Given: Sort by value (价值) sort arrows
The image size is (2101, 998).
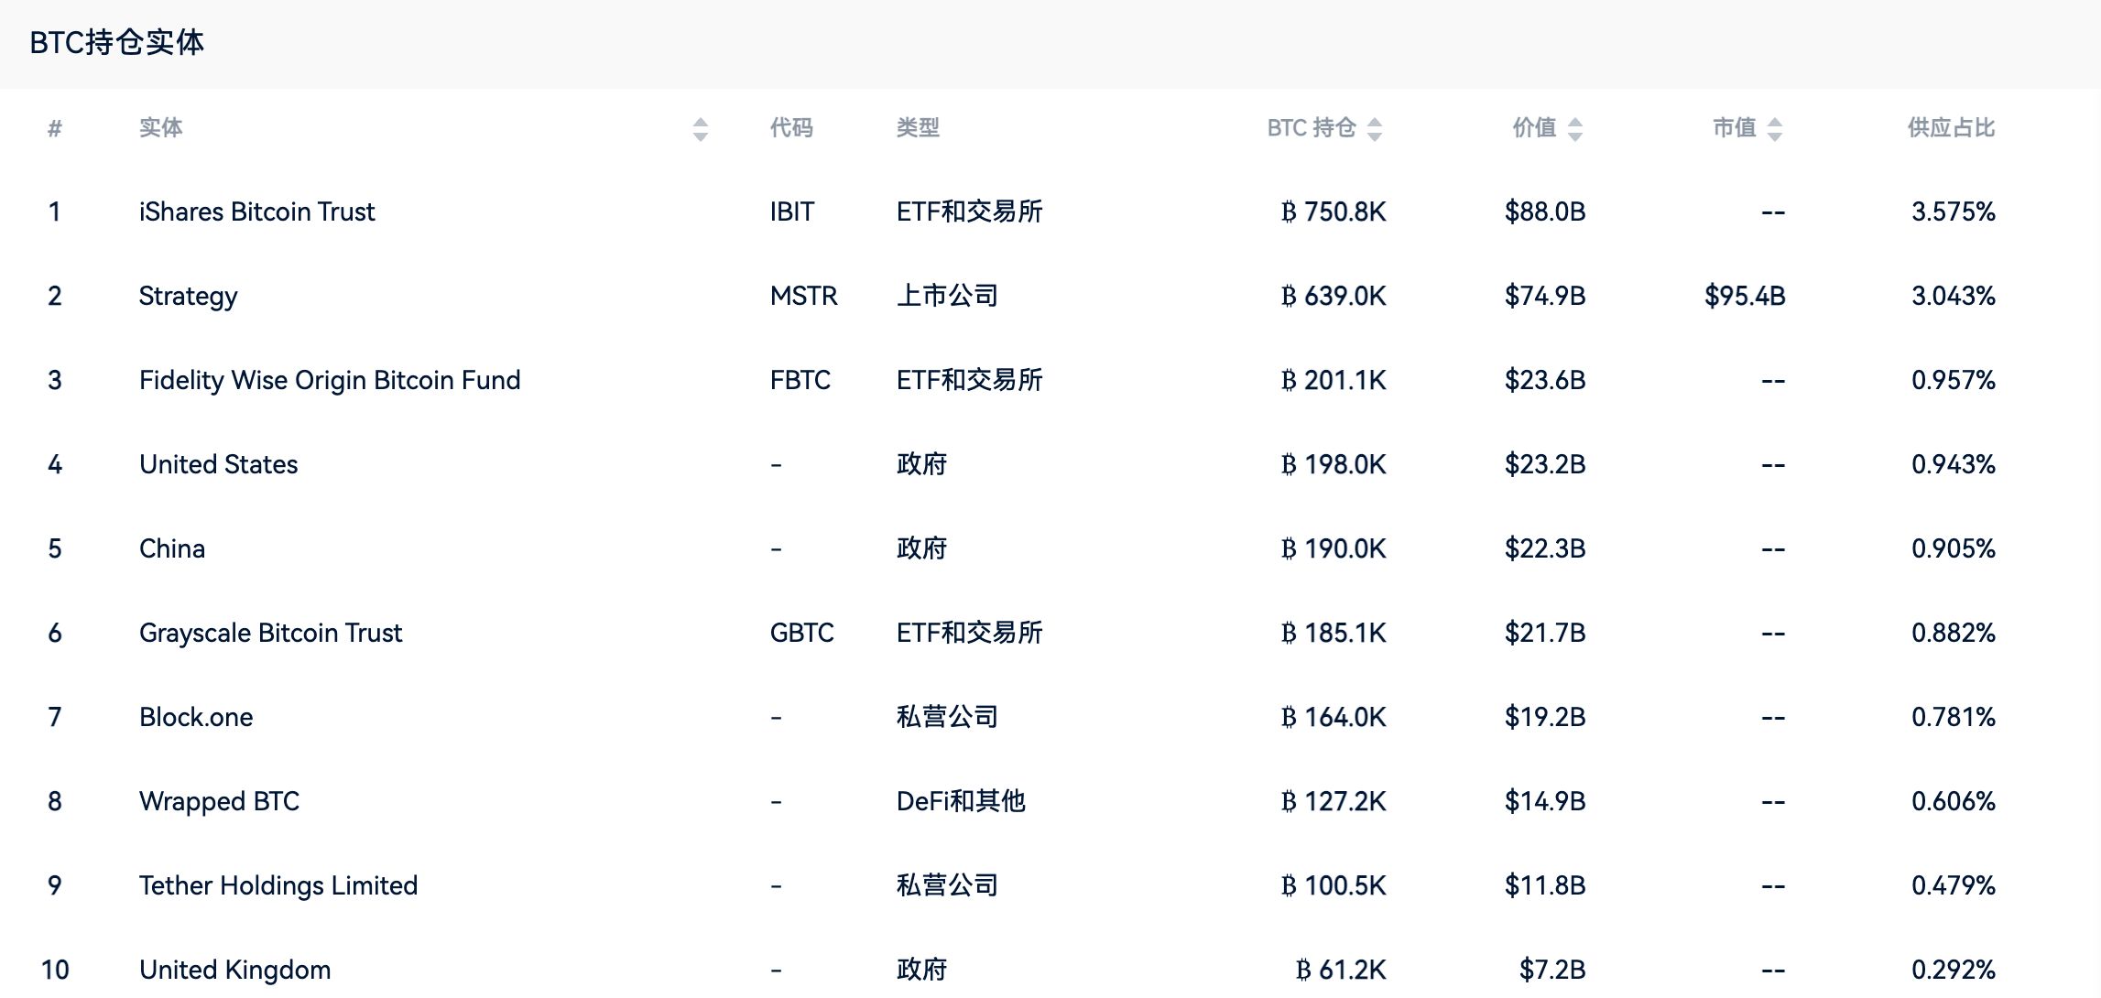Looking at the screenshot, I should (x=1575, y=129).
